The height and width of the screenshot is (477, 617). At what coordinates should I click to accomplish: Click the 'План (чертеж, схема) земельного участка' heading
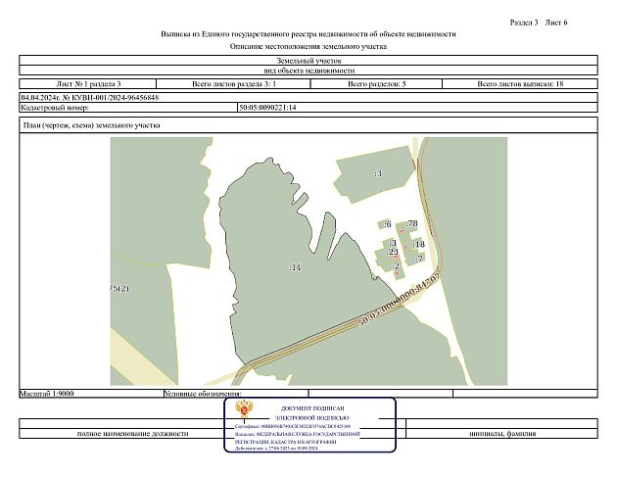[x=92, y=125]
